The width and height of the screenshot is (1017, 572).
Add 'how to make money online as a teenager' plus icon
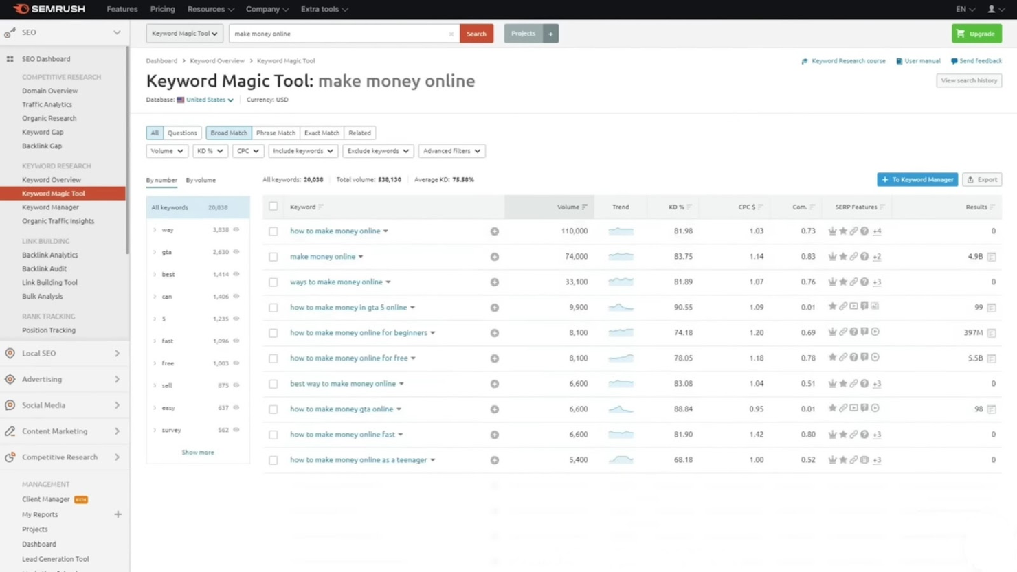tap(494, 460)
